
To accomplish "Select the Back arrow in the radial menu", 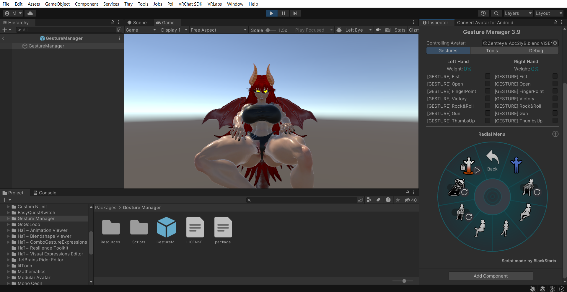I will (493, 161).
